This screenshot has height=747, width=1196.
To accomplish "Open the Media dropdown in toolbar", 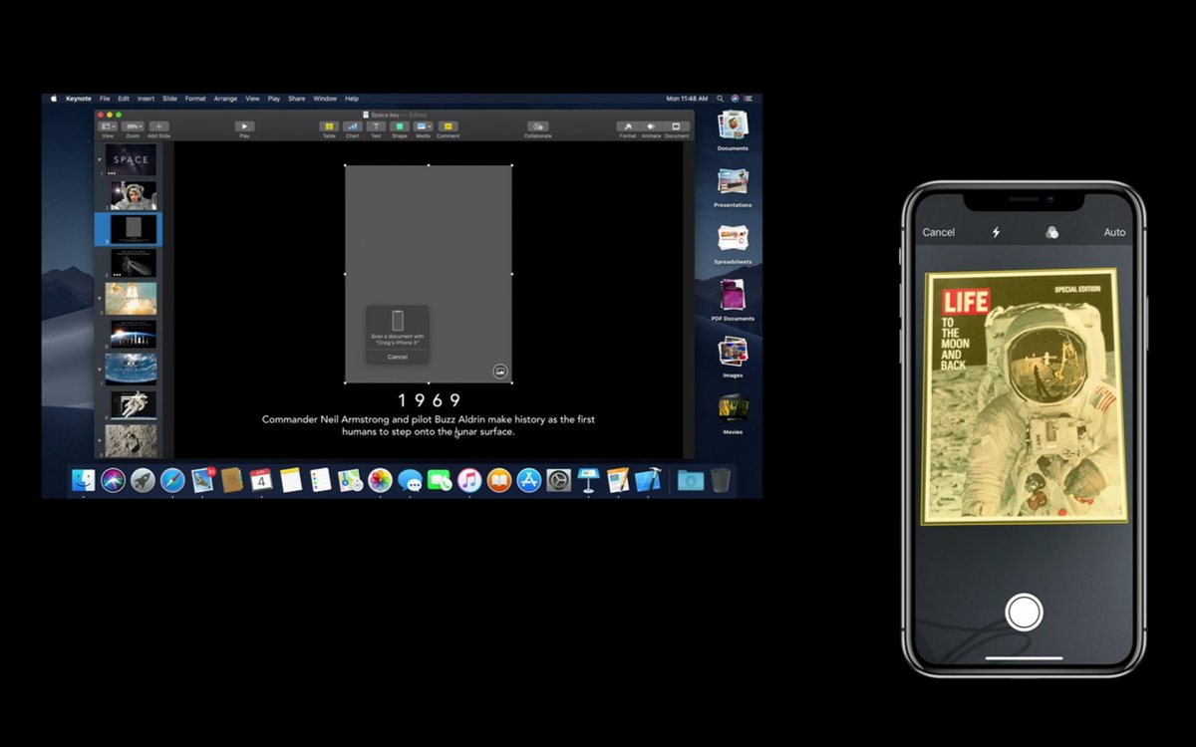I will (424, 126).
